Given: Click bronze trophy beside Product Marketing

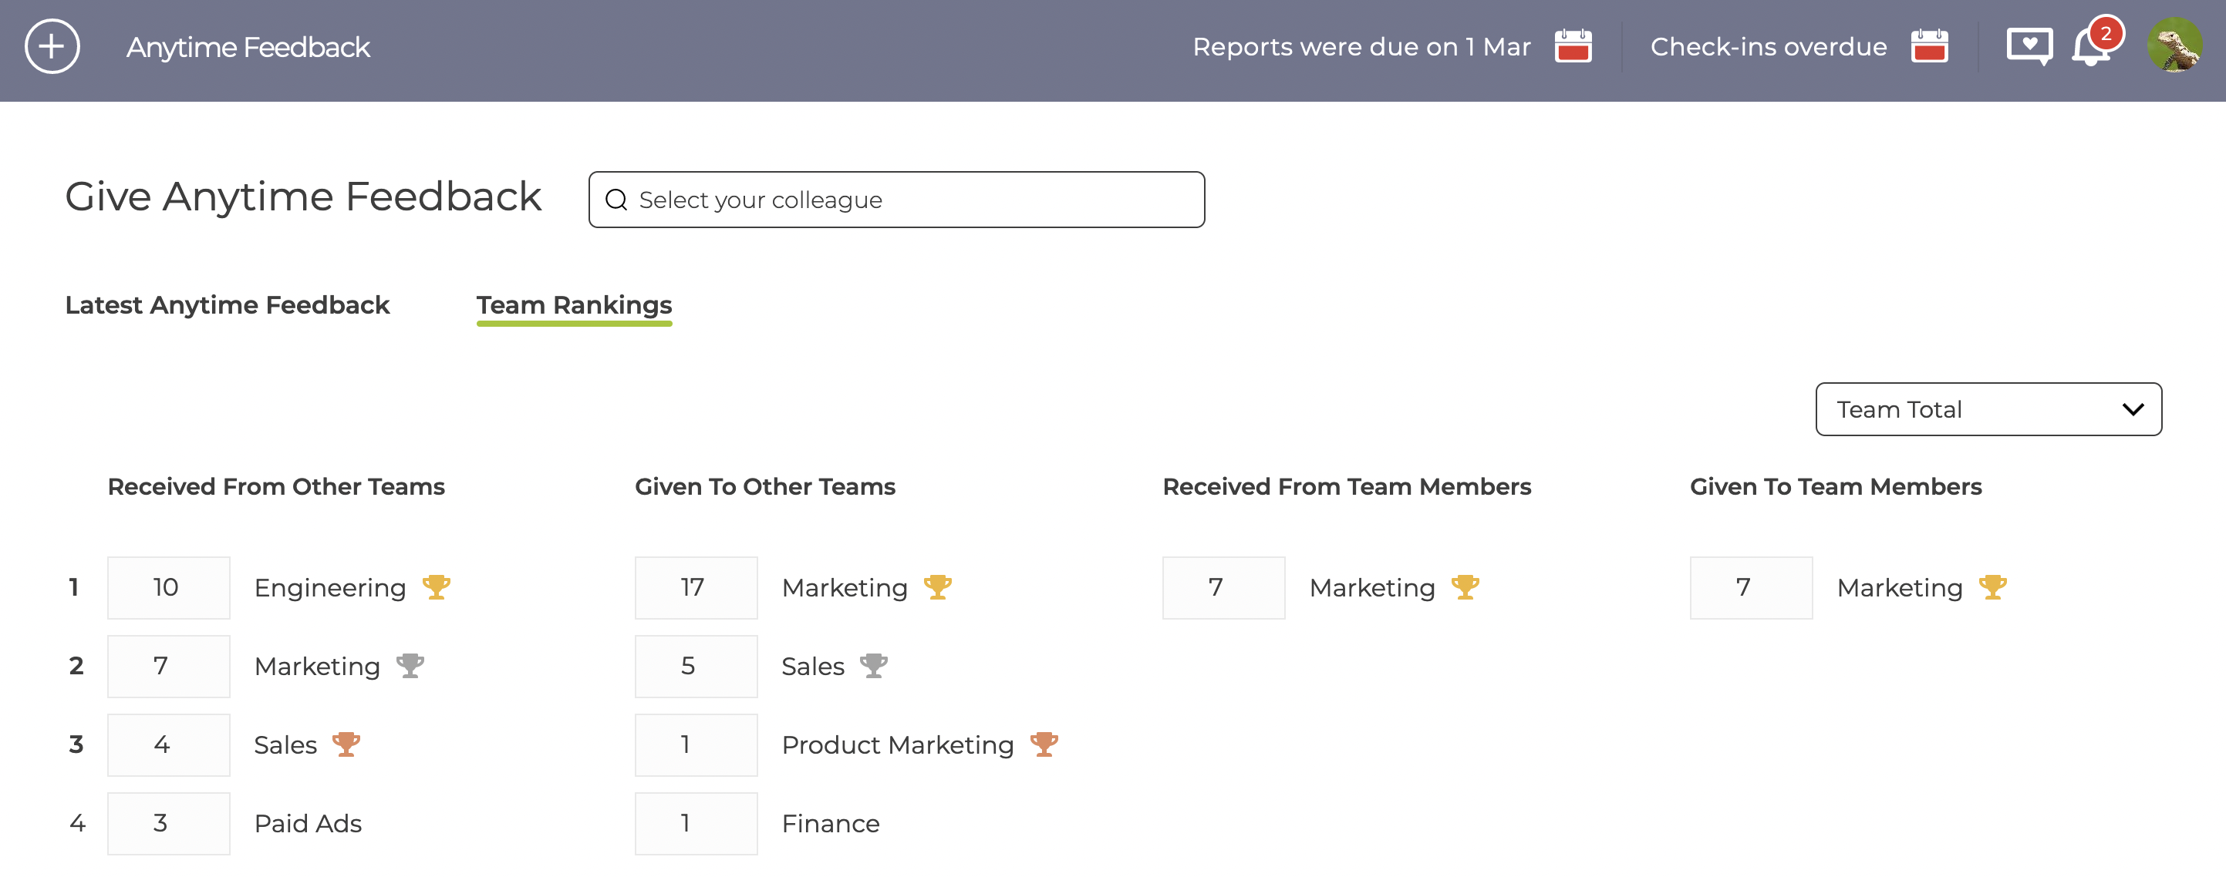Looking at the screenshot, I should (1044, 745).
